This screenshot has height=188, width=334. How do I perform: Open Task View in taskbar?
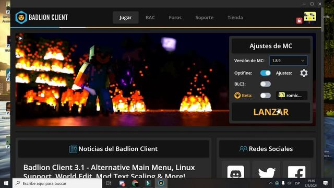(109, 183)
